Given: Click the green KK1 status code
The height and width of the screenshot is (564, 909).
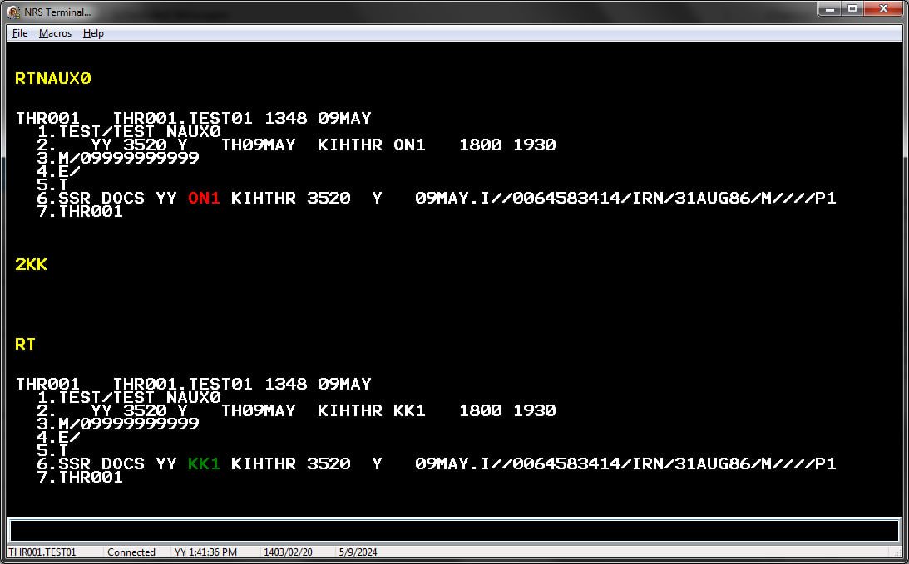Looking at the screenshot, I should pos(204,463).
